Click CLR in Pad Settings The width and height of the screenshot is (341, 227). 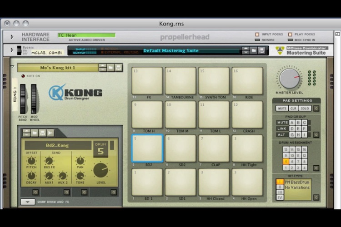tap(293, 109)
